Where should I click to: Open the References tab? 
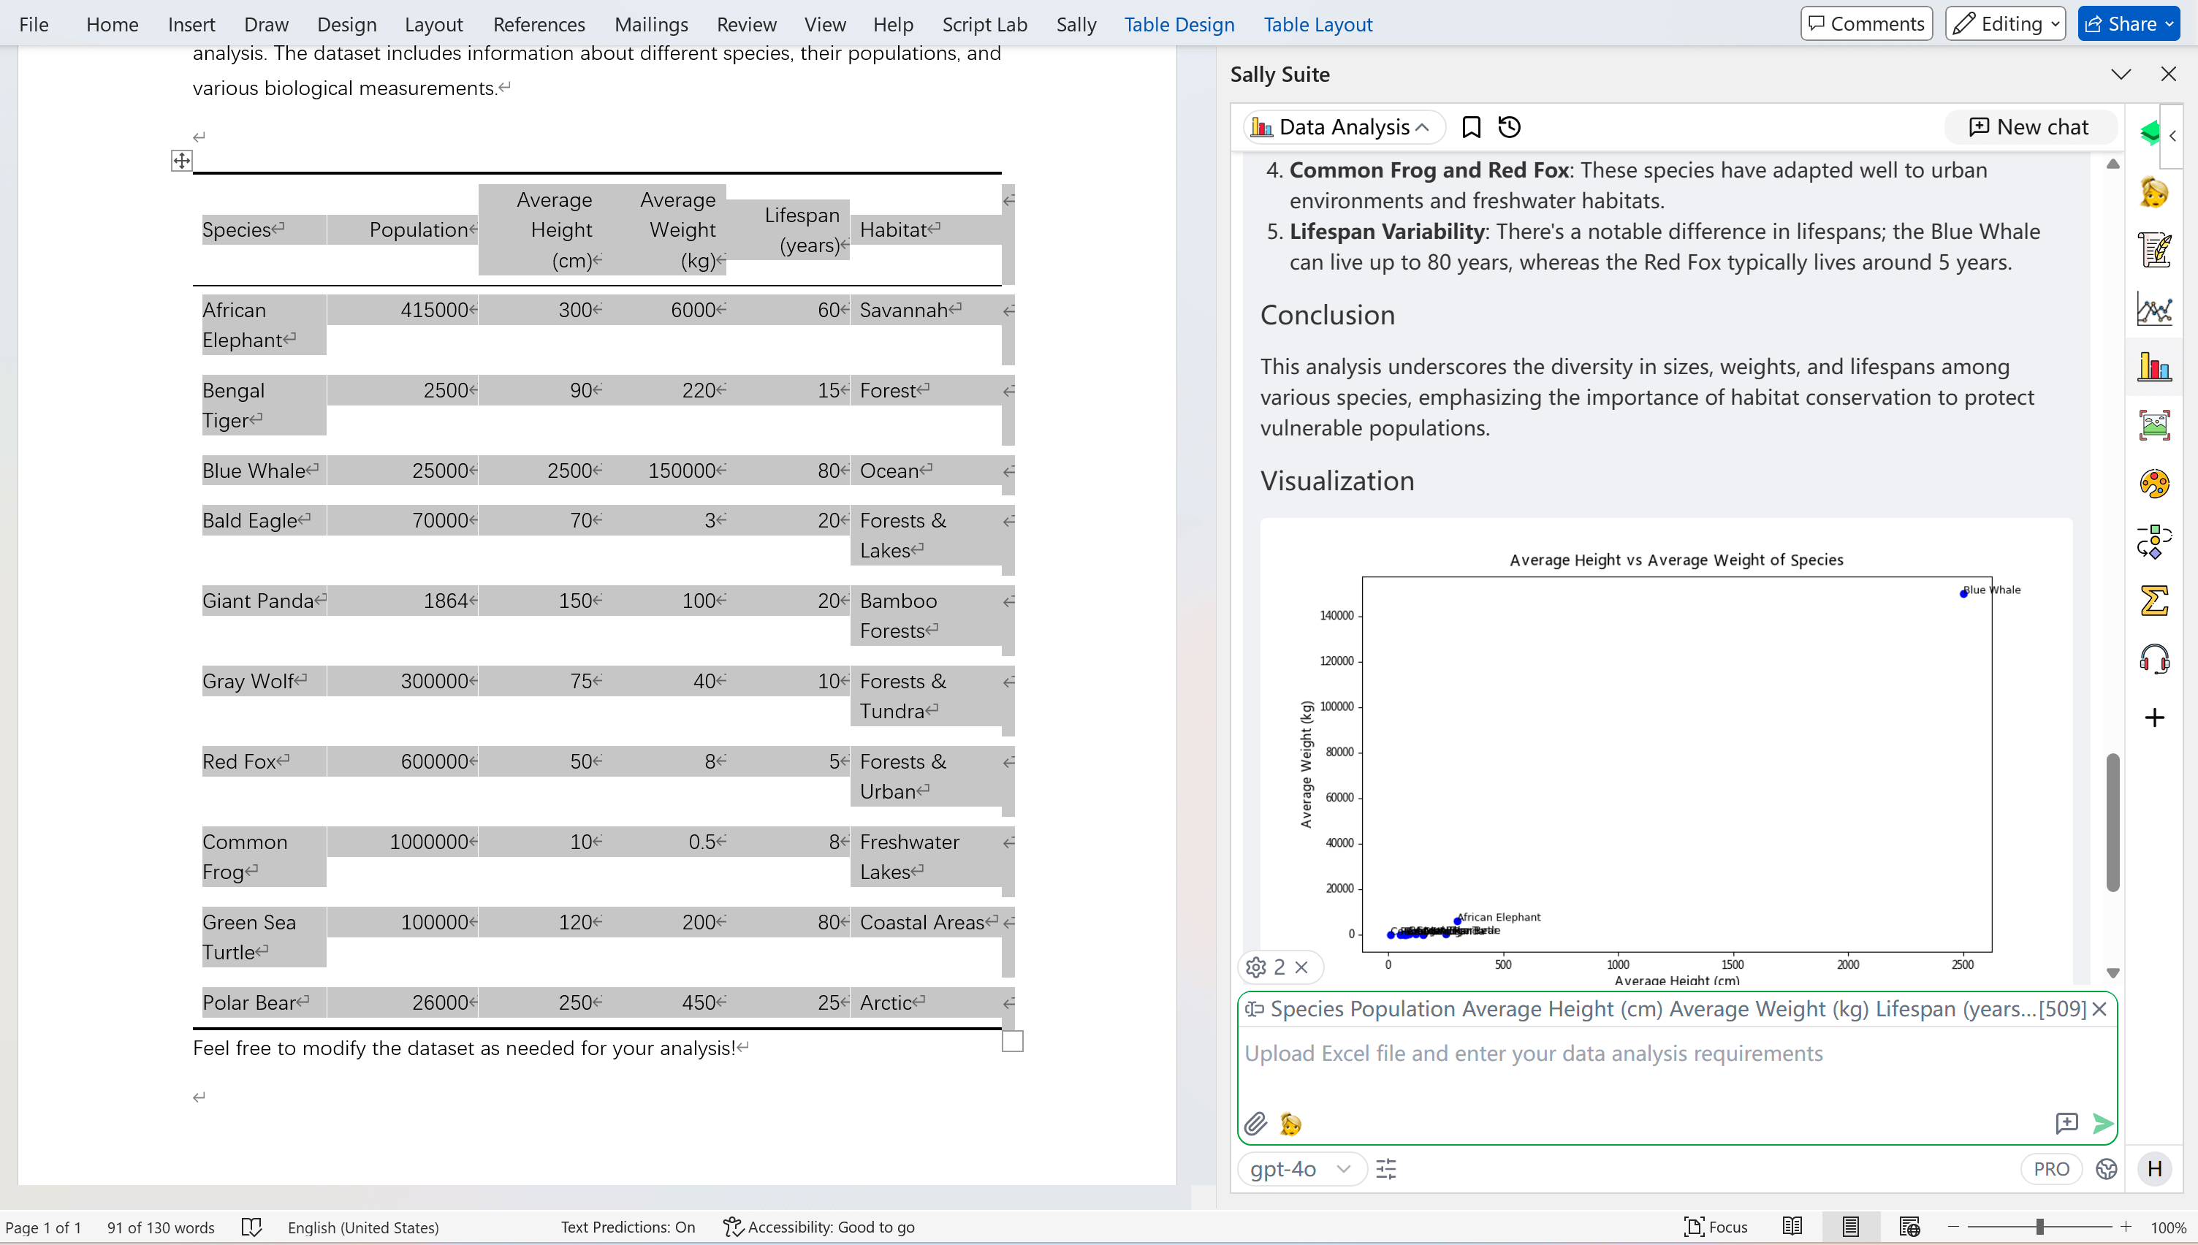539,24
